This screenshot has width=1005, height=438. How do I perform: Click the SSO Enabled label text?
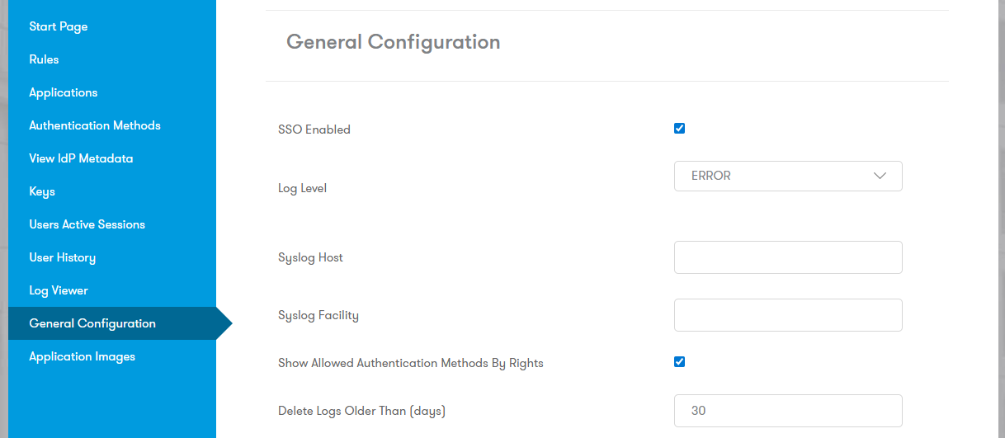tap(314, 130)
